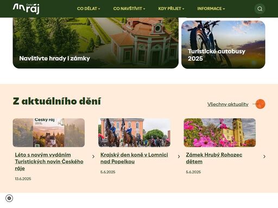Open Krajský den koně v Lomnici link
Viewport: 278px width, 208px height.
click(134, 158)
